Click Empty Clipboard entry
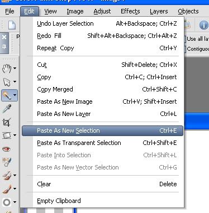This screenshot has height=213, width=209. coord(102,201)
